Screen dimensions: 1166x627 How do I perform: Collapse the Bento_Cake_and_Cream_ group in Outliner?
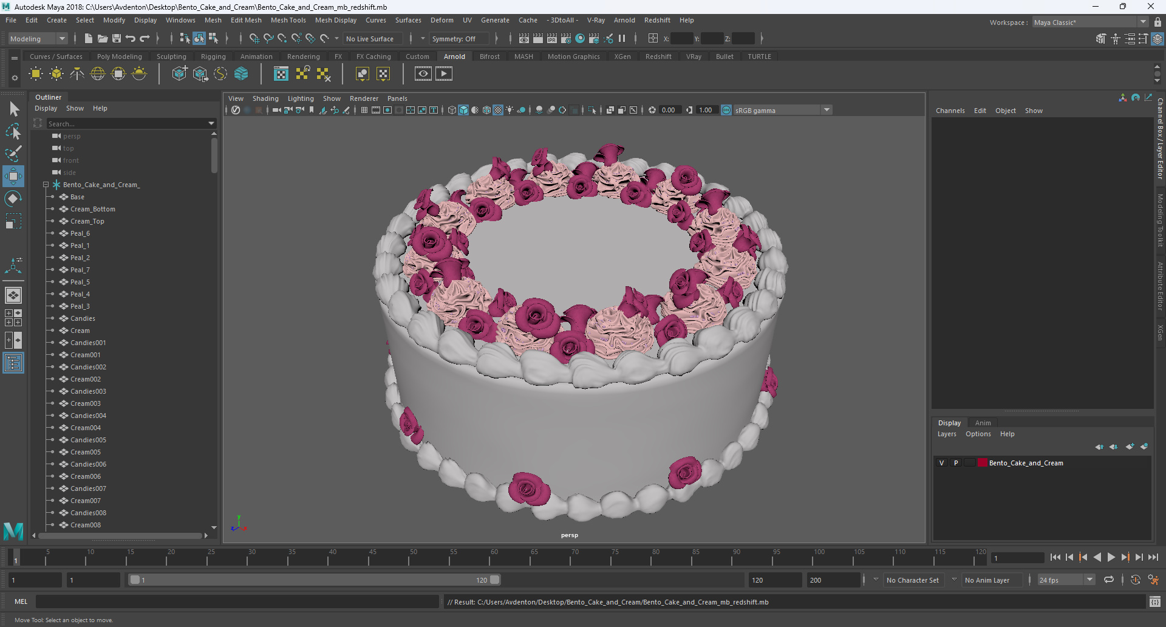click(46, 185)
